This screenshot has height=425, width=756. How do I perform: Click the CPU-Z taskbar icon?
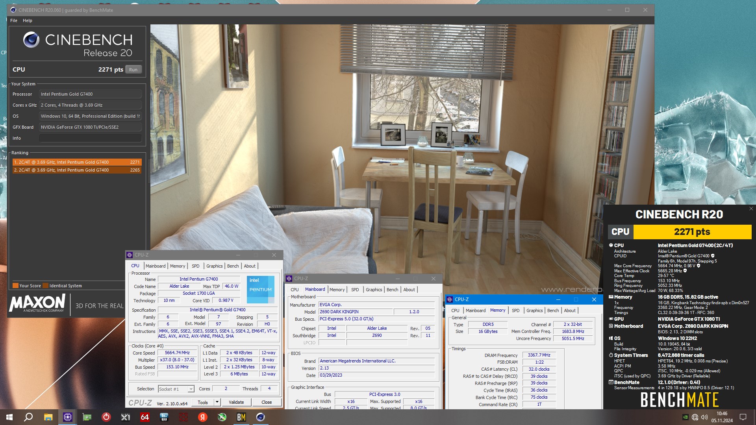(x=68, y=417)
